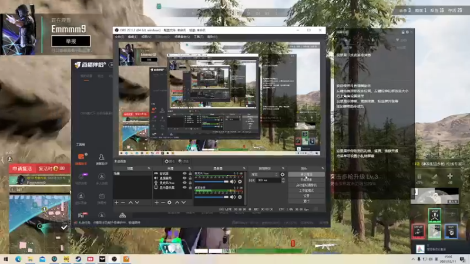Viewport: 470px width, 264px height.
Task: Decrease transition duration with the stepper down arrow
Action: 283,181
